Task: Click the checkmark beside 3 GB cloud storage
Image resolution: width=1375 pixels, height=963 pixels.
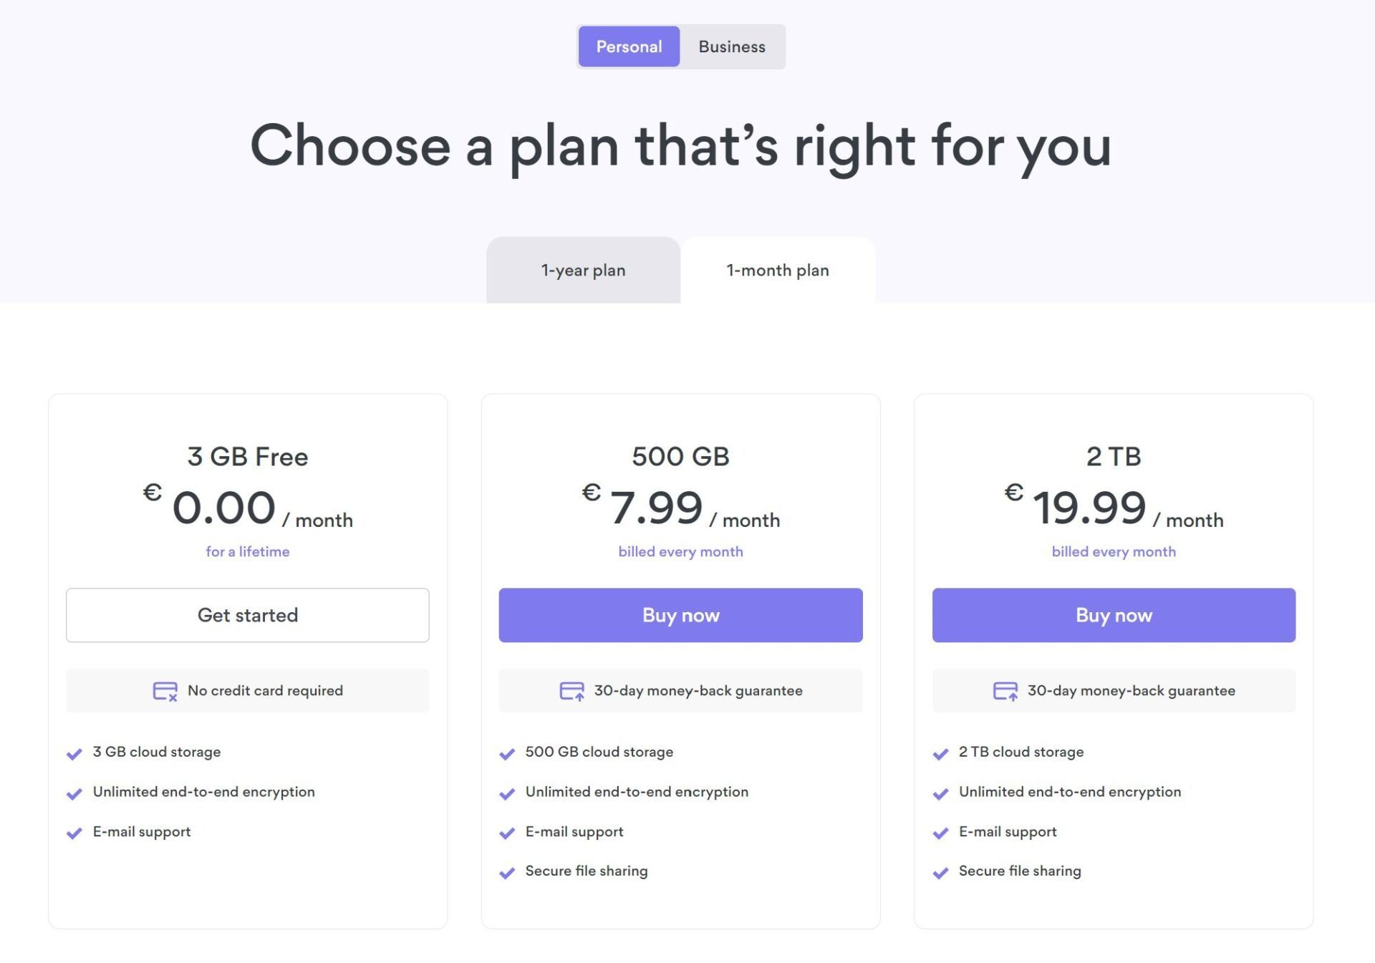Action: coord(74,754)
